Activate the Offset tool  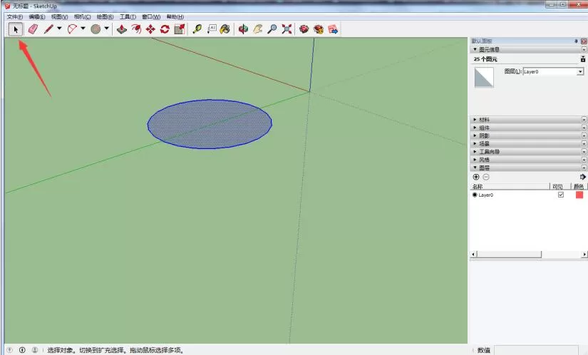click(136, 29)
